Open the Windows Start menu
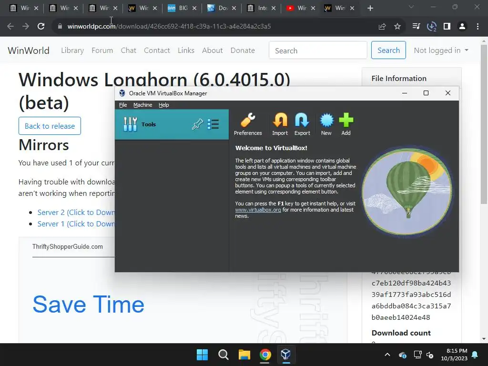 click(202, 355)
